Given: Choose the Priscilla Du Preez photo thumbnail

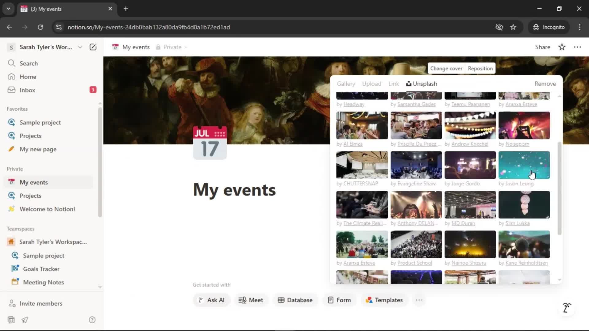Looking at the screenshot, I should 416,125.
